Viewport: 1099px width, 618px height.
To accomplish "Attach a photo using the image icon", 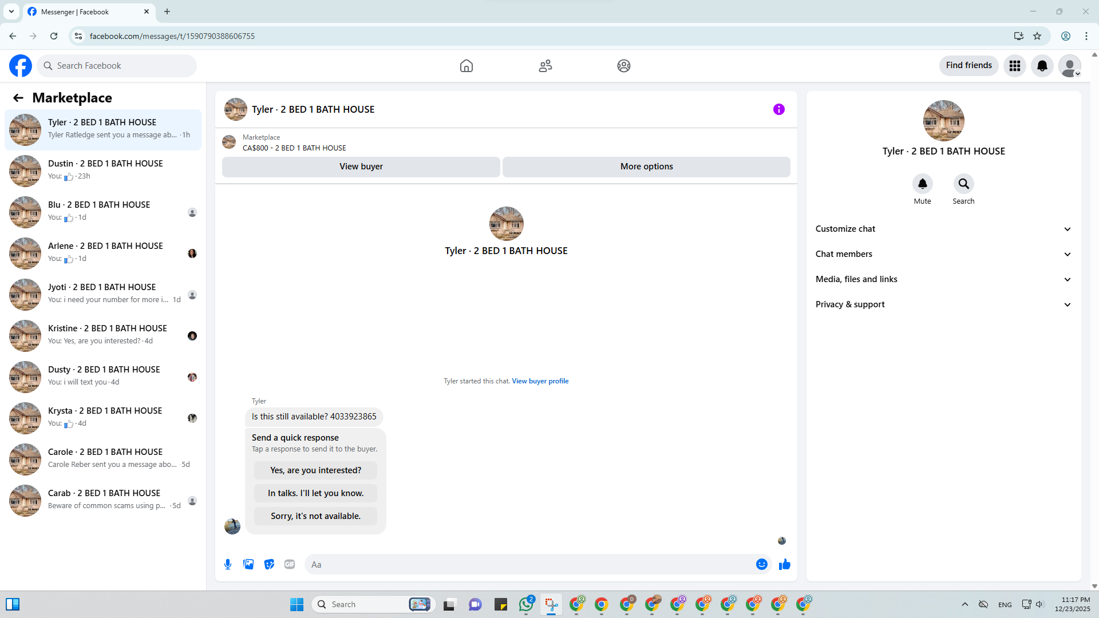I will (248, 564).
